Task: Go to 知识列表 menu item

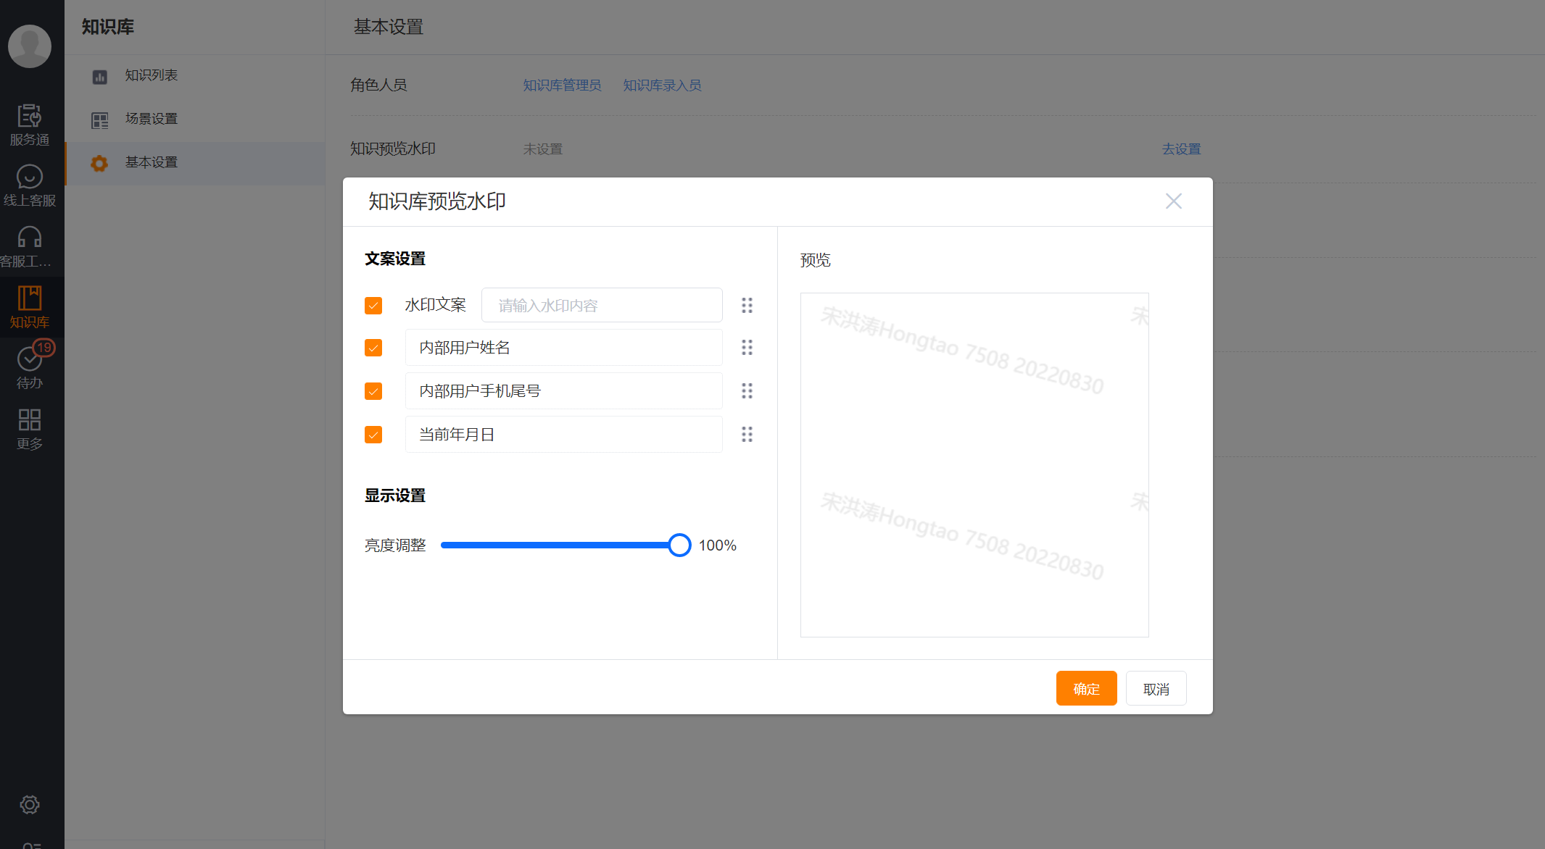Action: point(151,75)
